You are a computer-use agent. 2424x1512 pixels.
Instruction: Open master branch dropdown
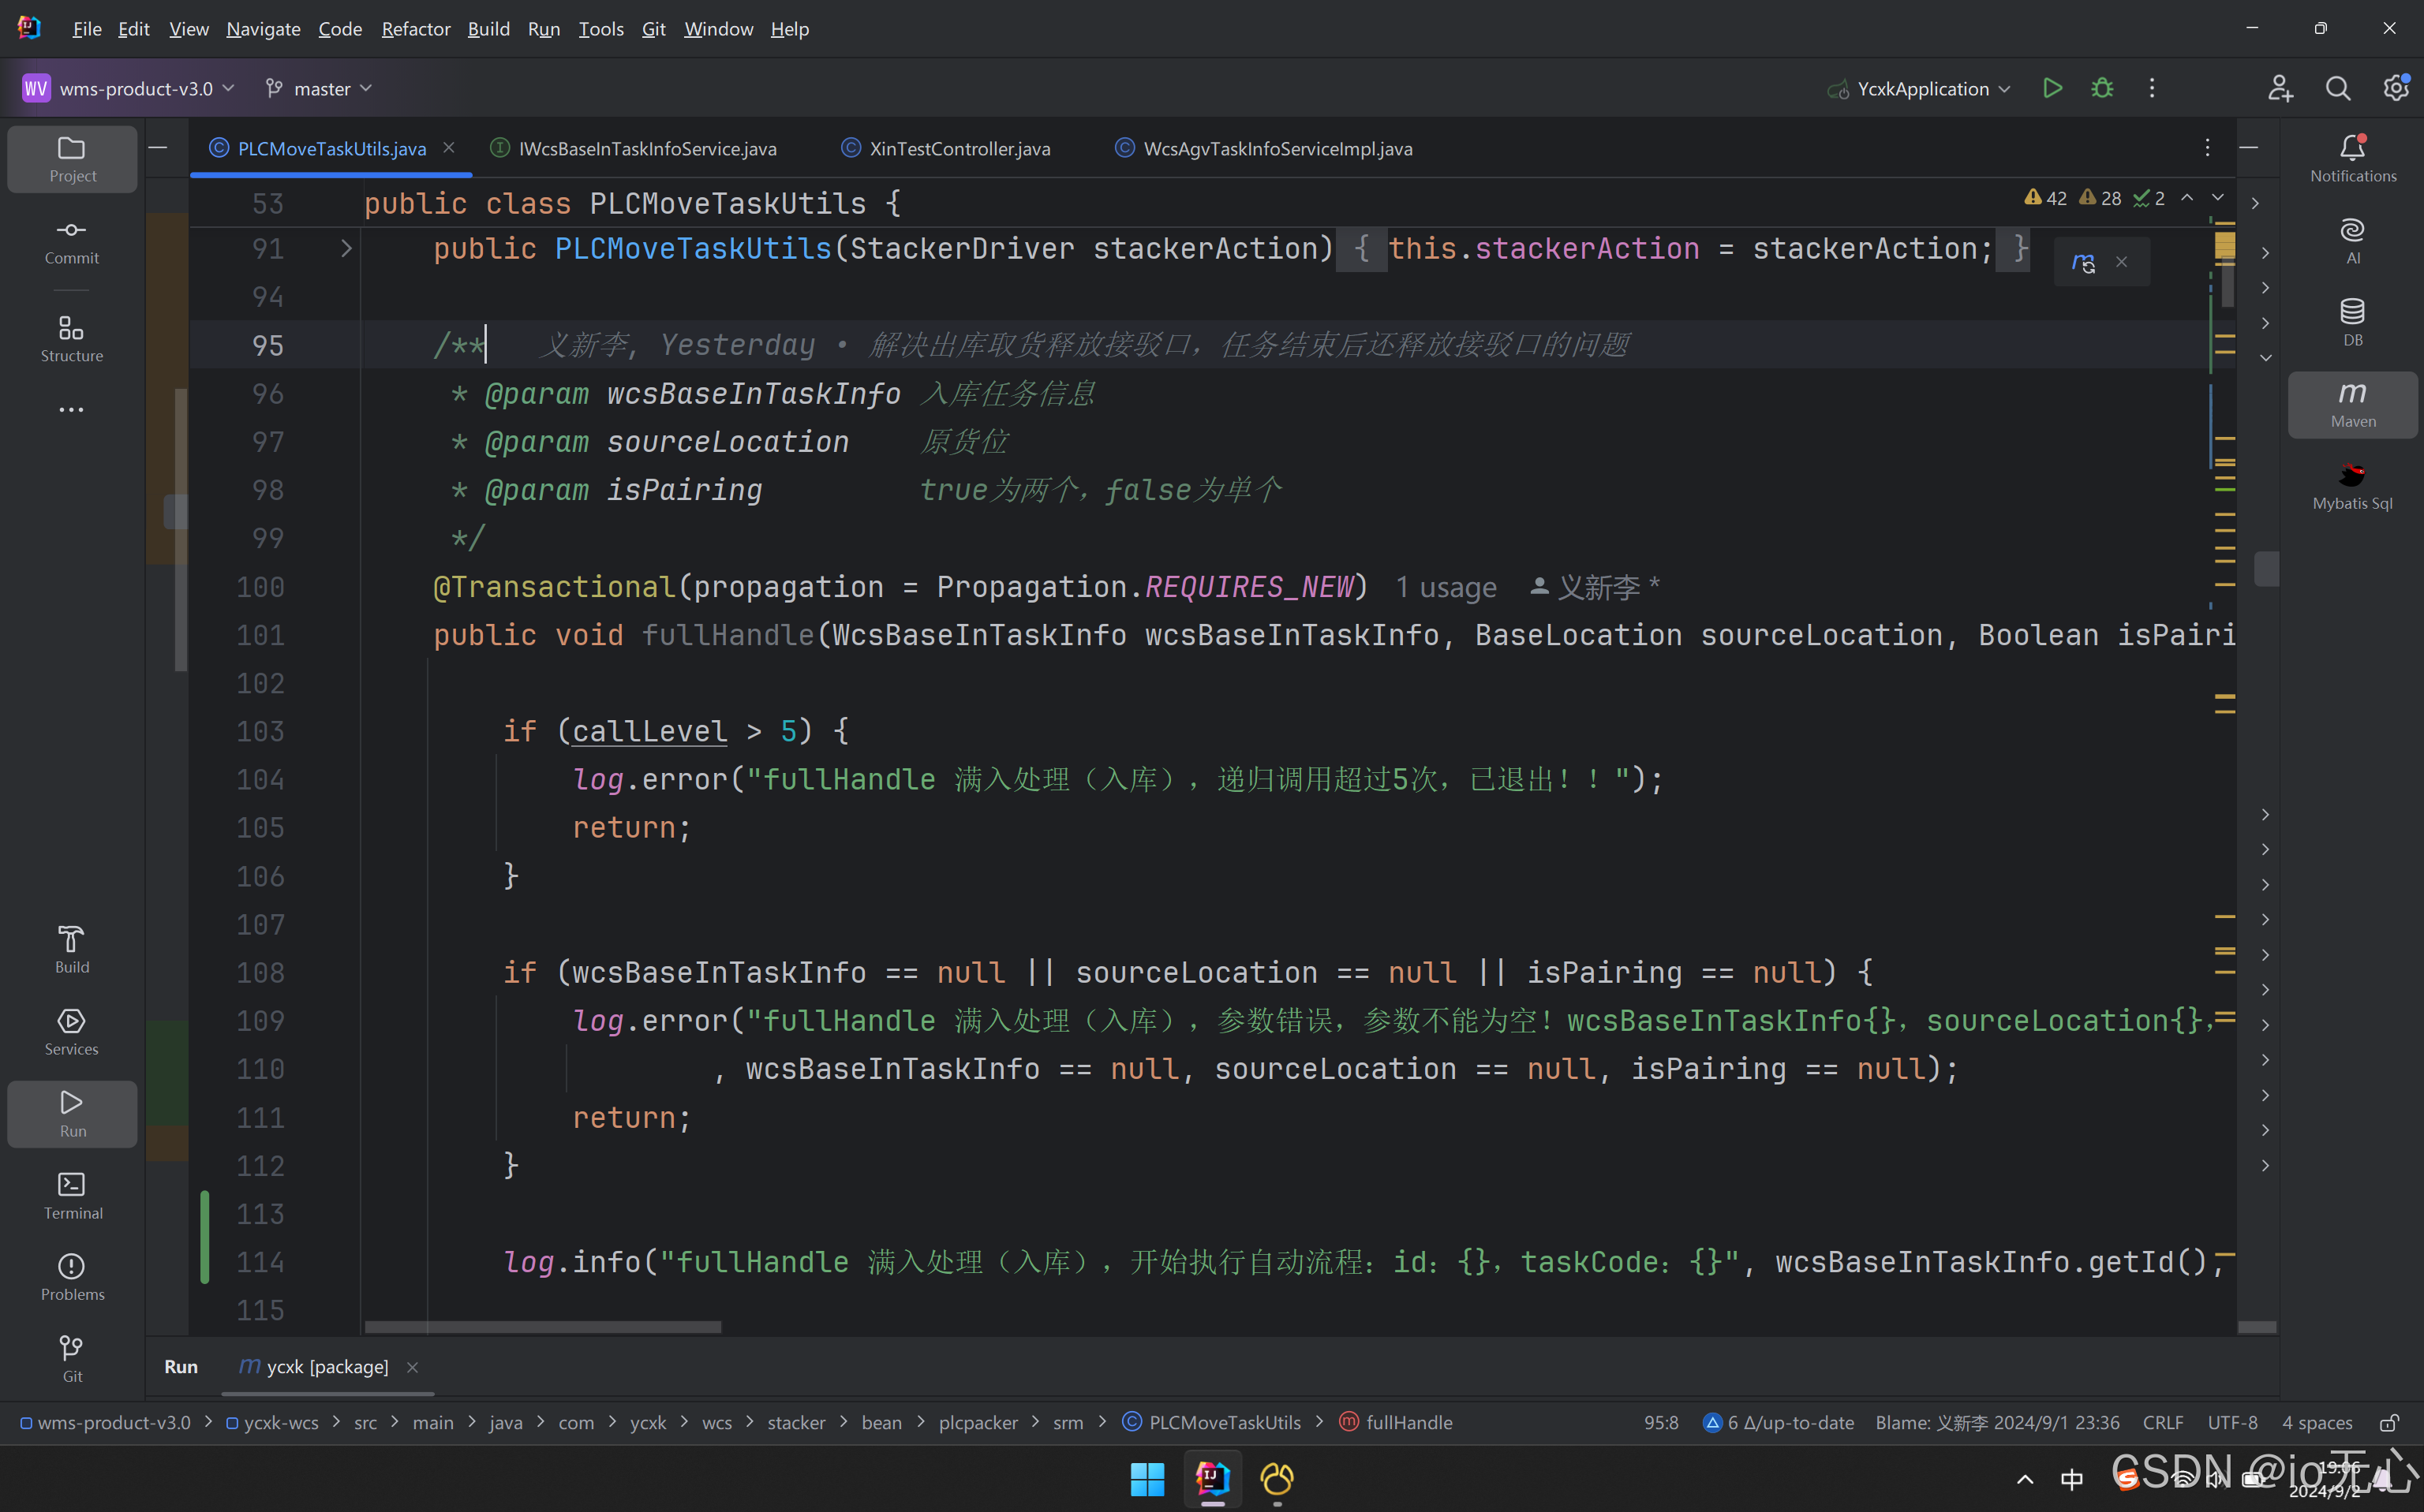pos(319,88)
